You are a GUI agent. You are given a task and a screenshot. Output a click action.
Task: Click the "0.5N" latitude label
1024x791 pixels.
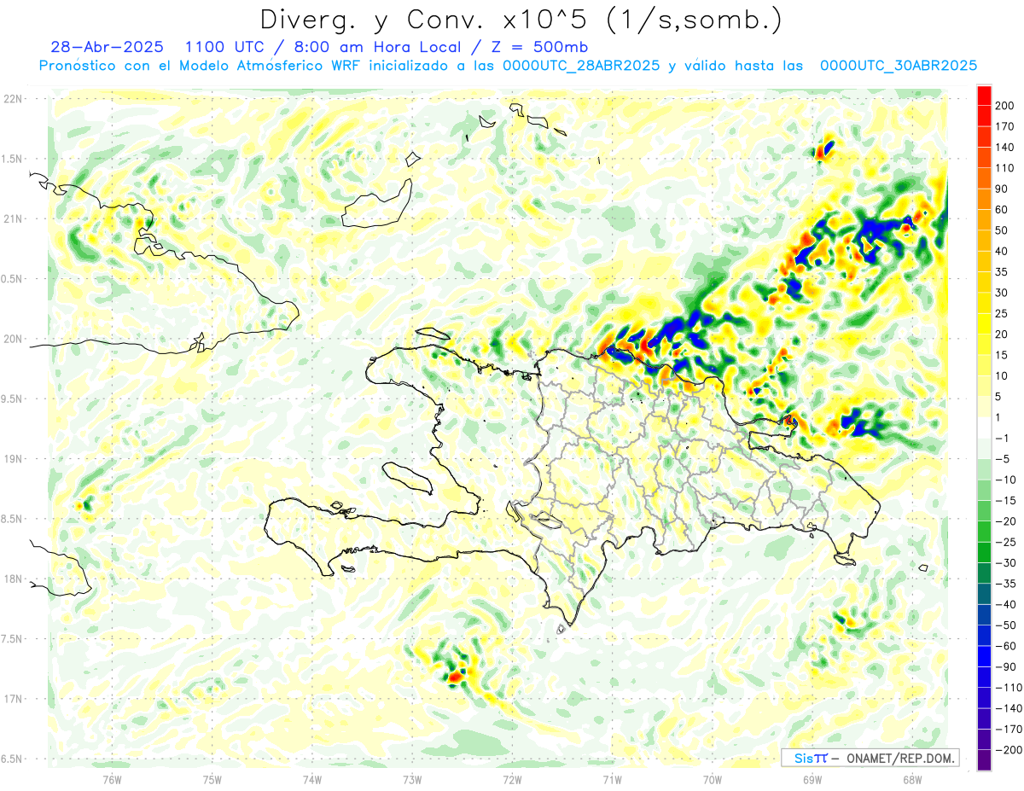[13, 279]
